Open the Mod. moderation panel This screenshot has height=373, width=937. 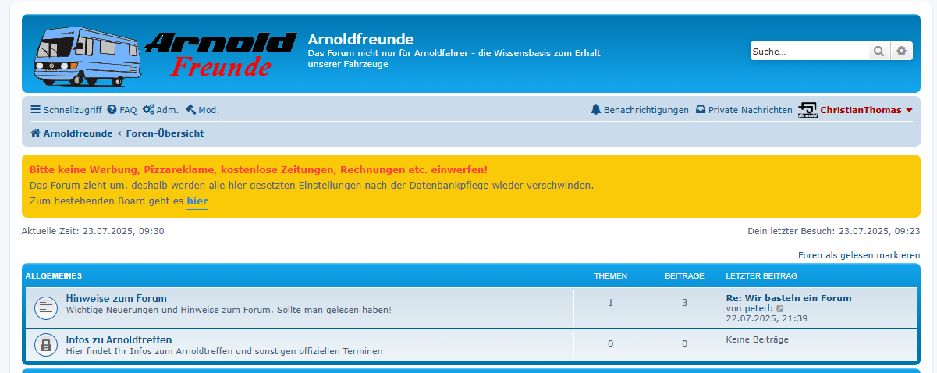point(203,110)
